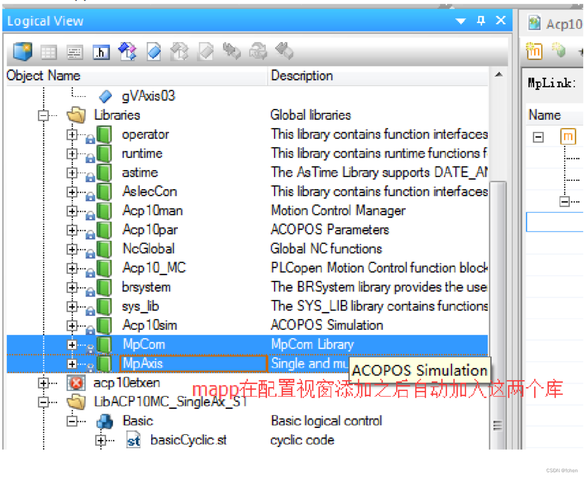Click the green library icon beside astime
The height and width of the screenshot is (477, 585).
(x=104, y=173)
